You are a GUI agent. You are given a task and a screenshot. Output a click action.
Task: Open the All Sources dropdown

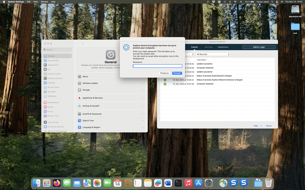[213, 54]
